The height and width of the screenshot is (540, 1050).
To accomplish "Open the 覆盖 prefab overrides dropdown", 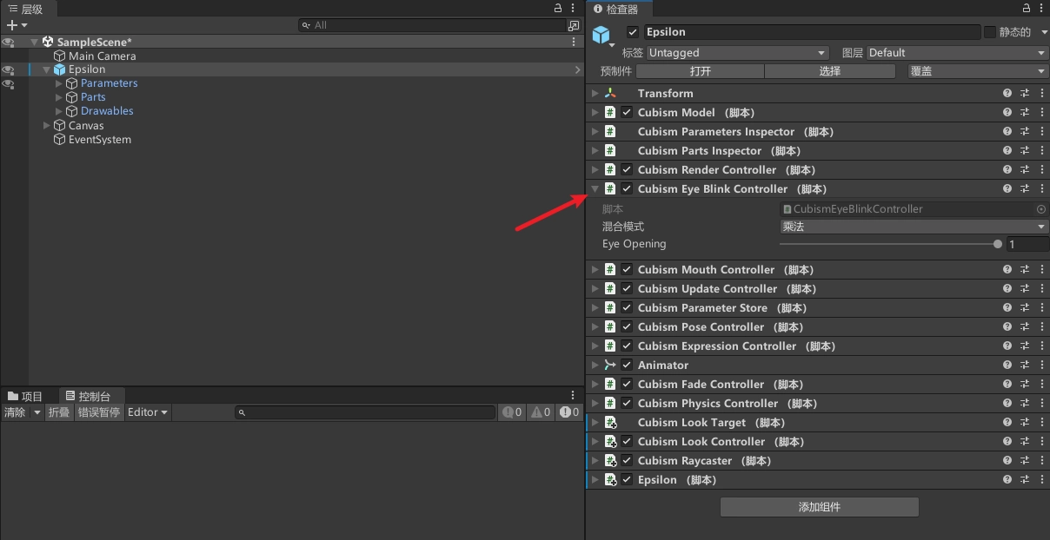I will 978,71.
